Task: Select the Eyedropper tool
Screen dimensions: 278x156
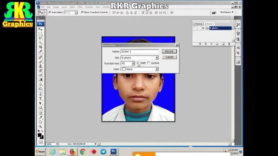Action: click(40, 117)
